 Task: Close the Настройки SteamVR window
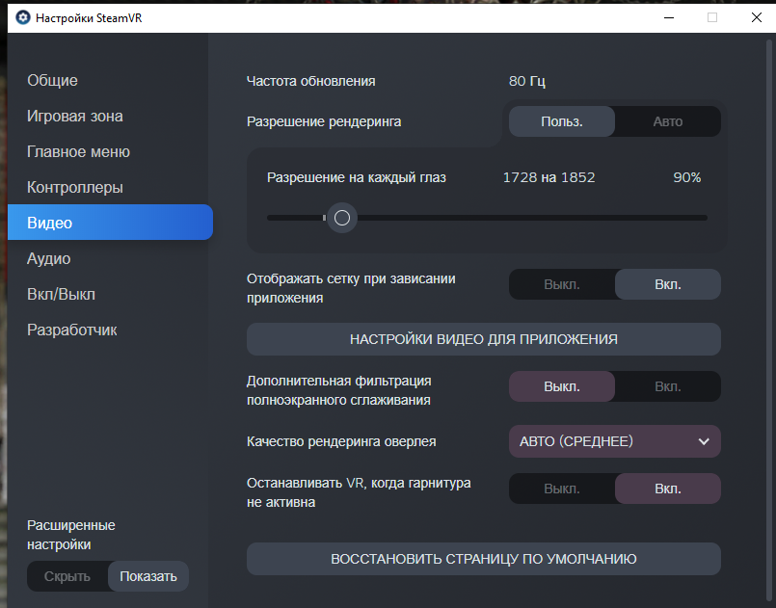[x=756, y=17]
